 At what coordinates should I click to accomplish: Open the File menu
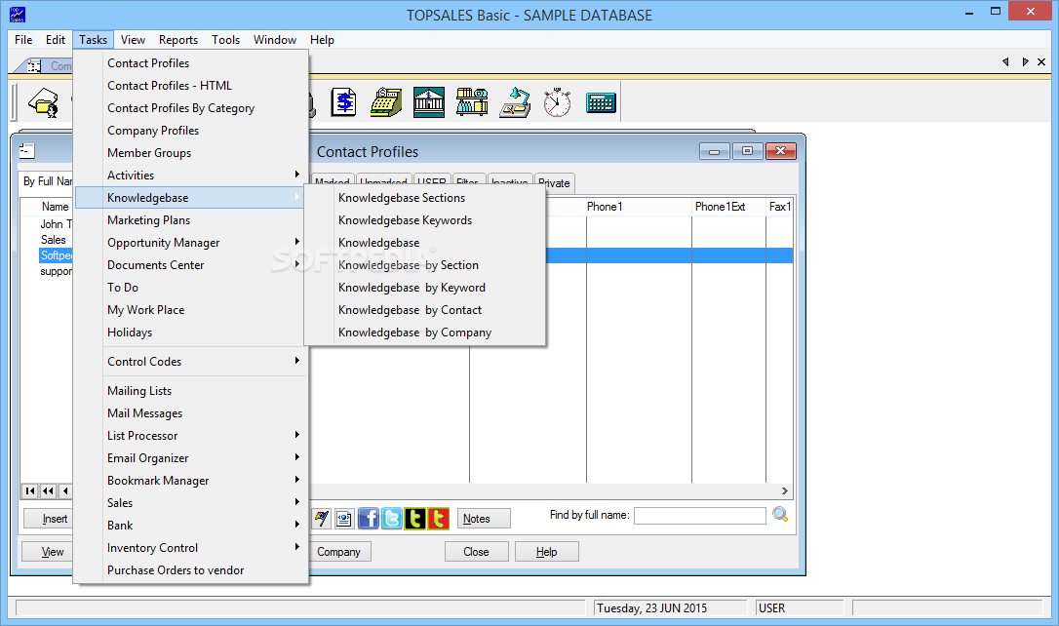23,40
